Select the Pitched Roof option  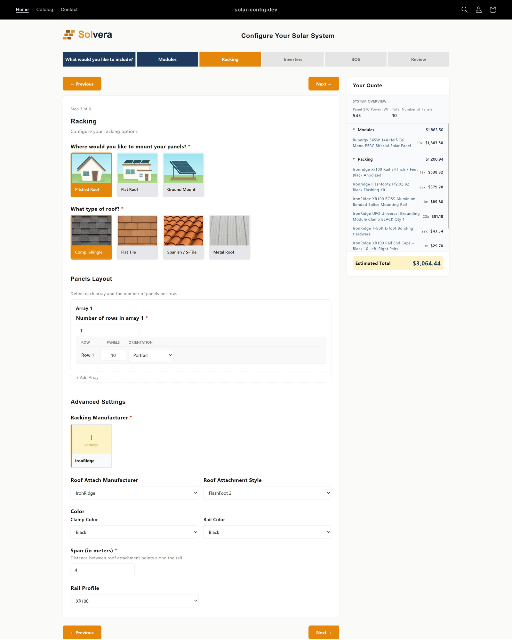point(92,175)
